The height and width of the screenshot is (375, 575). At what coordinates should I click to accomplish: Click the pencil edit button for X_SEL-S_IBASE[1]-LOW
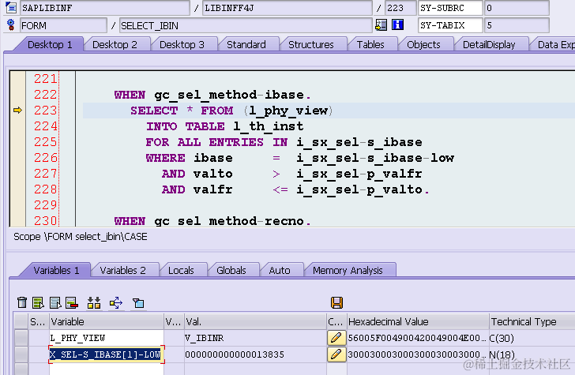click(336, 354)
